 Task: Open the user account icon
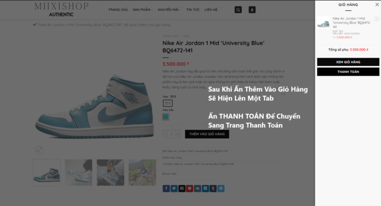pyautogui.click(x=252, y=10)
